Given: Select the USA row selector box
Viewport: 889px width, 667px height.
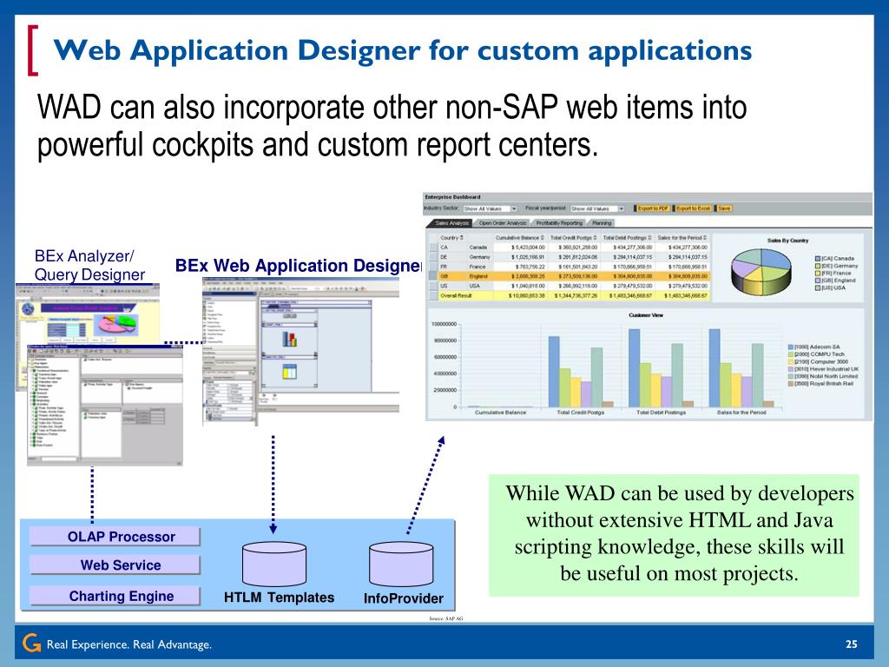Looking at the screenshot, I should [433, 286].
